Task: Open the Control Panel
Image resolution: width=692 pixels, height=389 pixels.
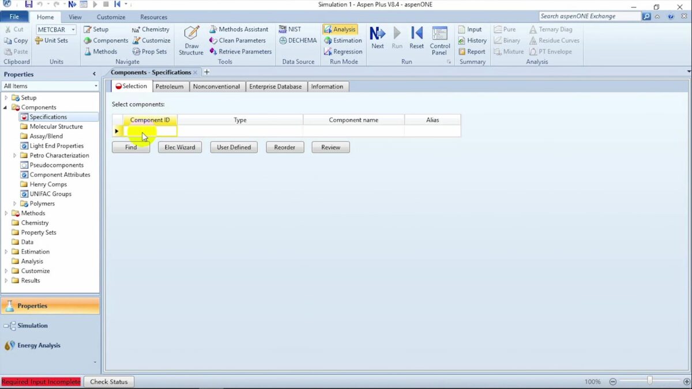Action: 440,41
